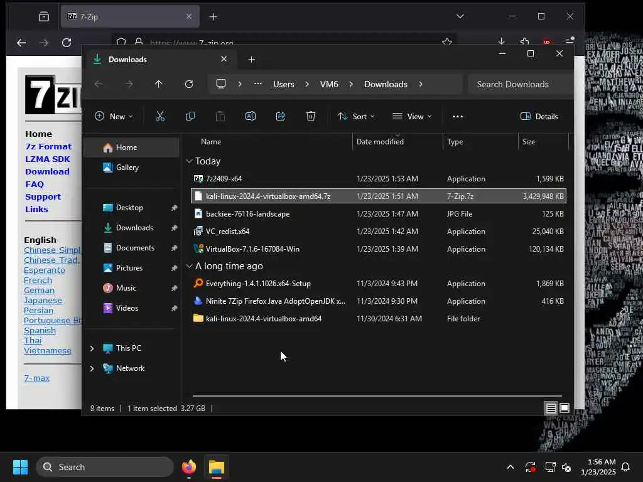Select the 7z2409-x64 application file
This screenshot has height=482, width=643.
379,179
